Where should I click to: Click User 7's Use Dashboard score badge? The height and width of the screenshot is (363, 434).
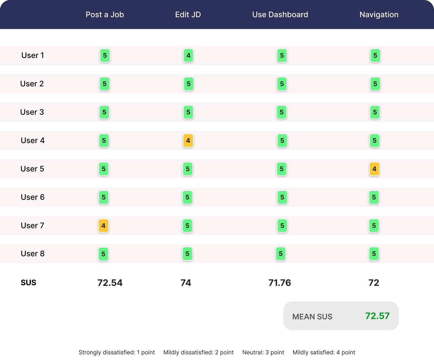click(x=282, y=226)
